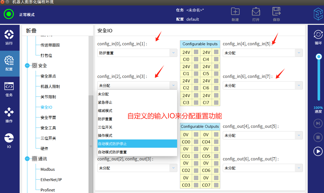Click the 新建 (New) task icon
This screenshot has width=324, height=193.
[235, 12]
